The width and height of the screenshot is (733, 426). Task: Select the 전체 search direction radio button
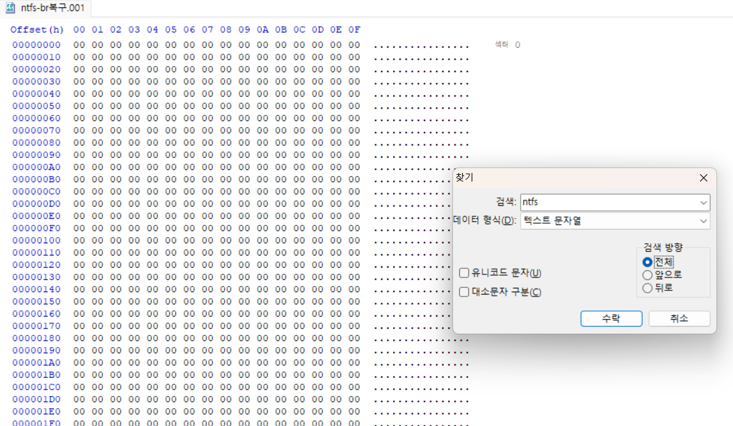click(x=647, y=262)
